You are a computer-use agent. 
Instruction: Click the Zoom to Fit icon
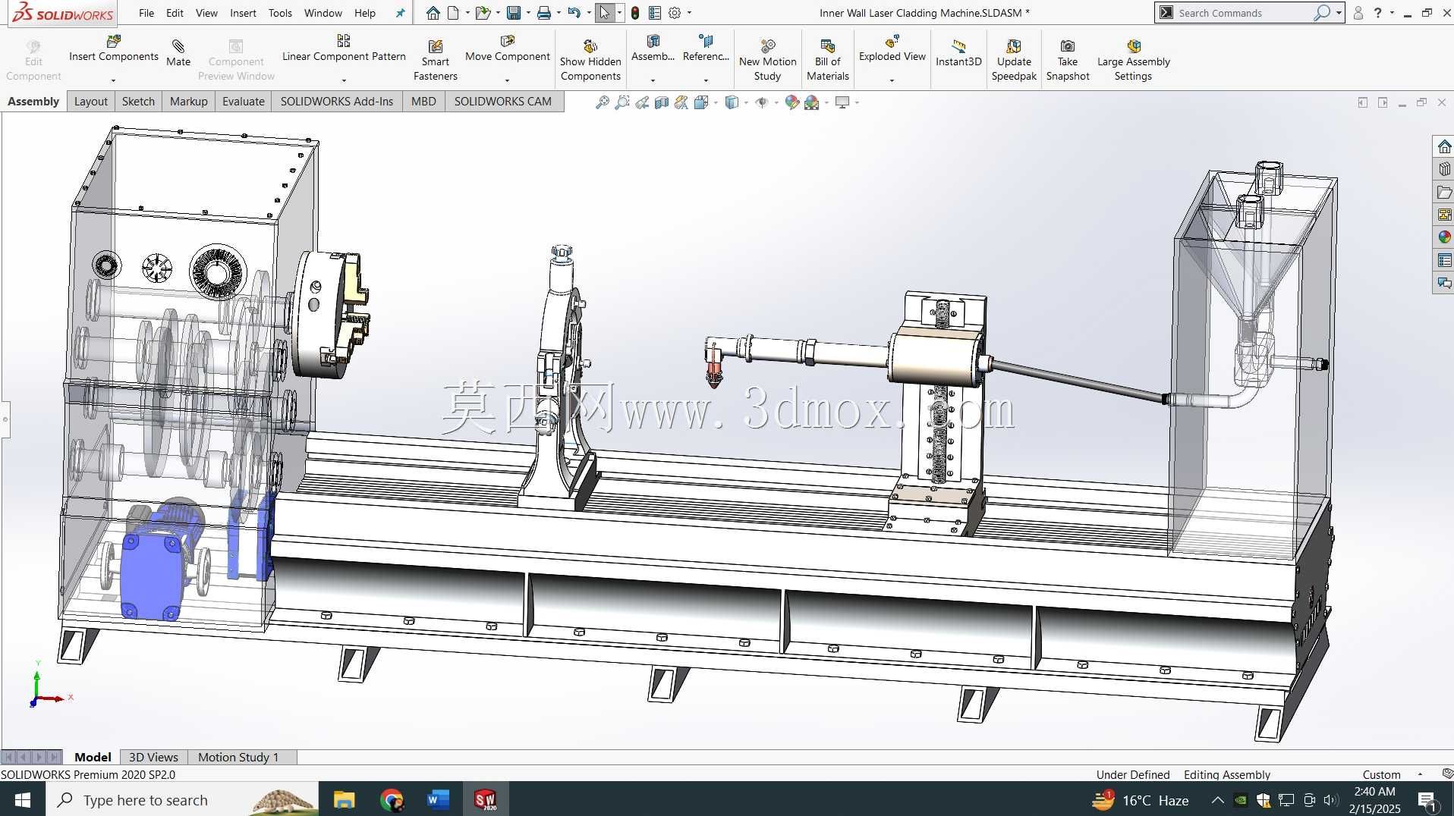tap(603, 102)
